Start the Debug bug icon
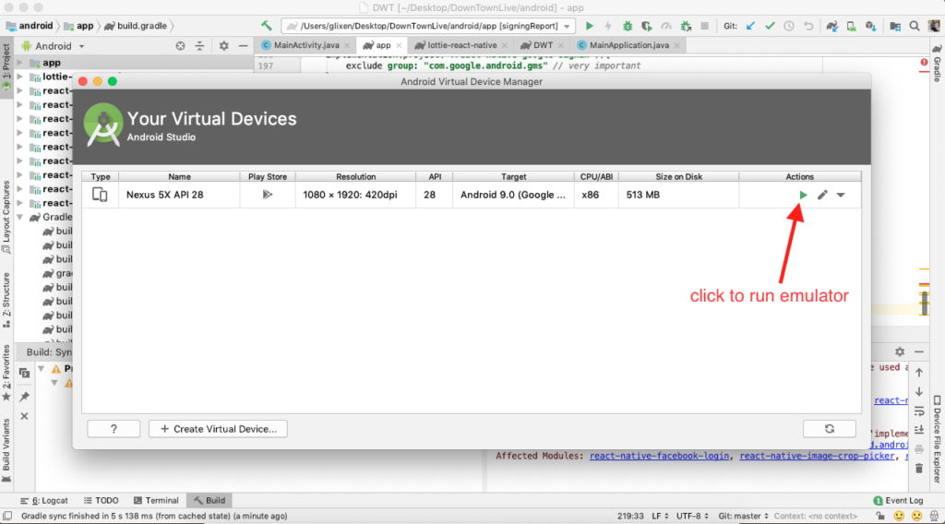This screenshot has width=945, height=524. click(628, 26)
